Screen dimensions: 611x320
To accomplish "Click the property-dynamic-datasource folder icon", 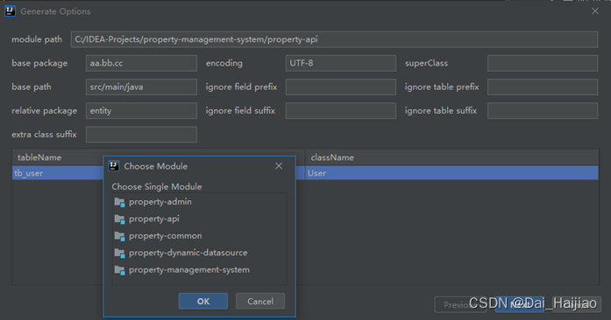I will [119, 254].
